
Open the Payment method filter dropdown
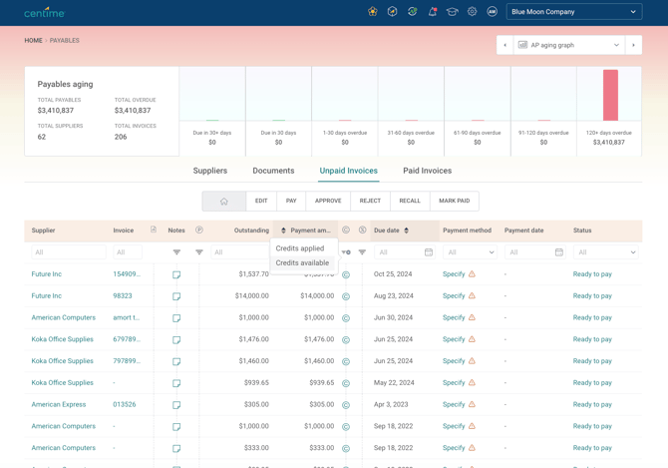(471, 252)
